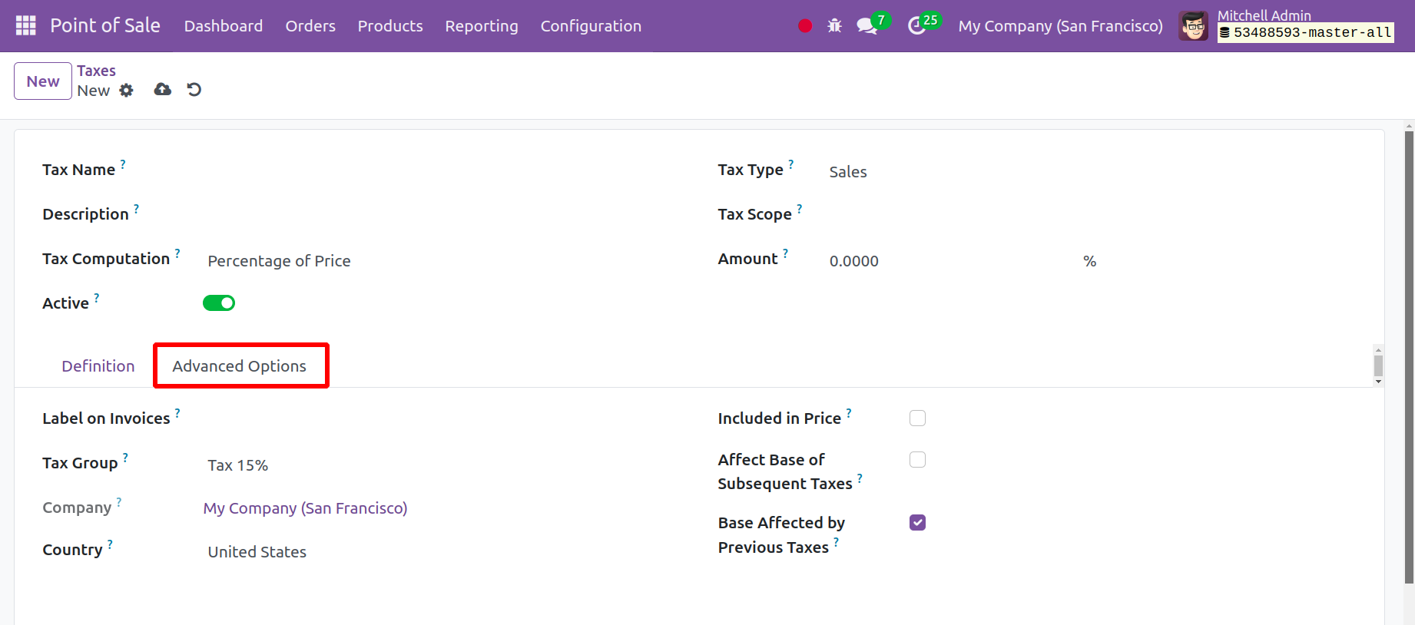Open the chat messages icon
This screenshot has height=625, width=1415.
867,26
